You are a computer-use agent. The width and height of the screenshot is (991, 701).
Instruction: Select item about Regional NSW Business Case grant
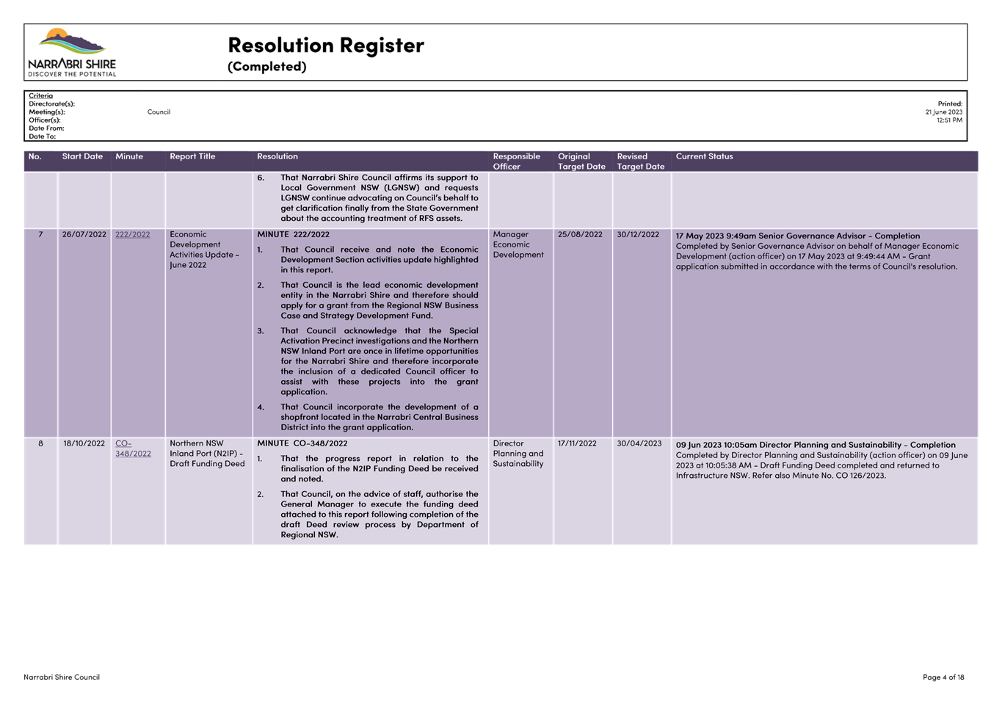[x=368, y=300]
